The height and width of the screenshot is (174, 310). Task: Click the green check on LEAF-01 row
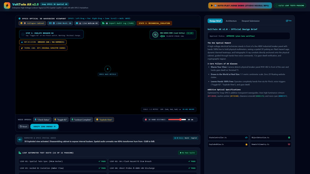point(100,161)
